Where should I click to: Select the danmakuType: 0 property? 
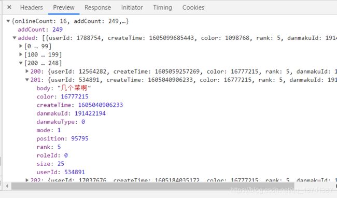point(61,122)
